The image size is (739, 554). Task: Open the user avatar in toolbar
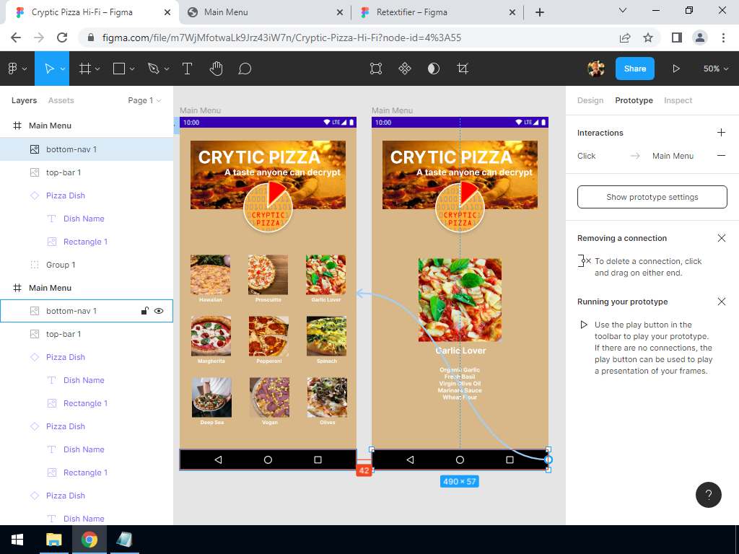pyautogui.click(x=596, y=69)
